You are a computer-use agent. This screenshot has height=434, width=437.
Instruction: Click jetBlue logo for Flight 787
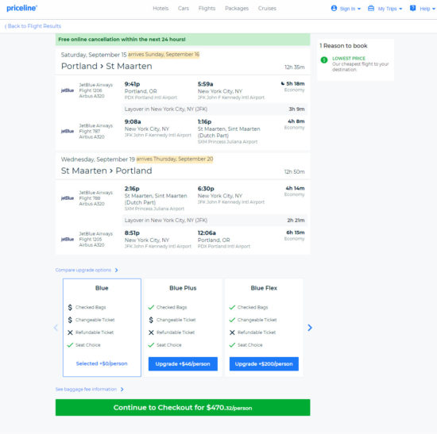pos(68,131)
